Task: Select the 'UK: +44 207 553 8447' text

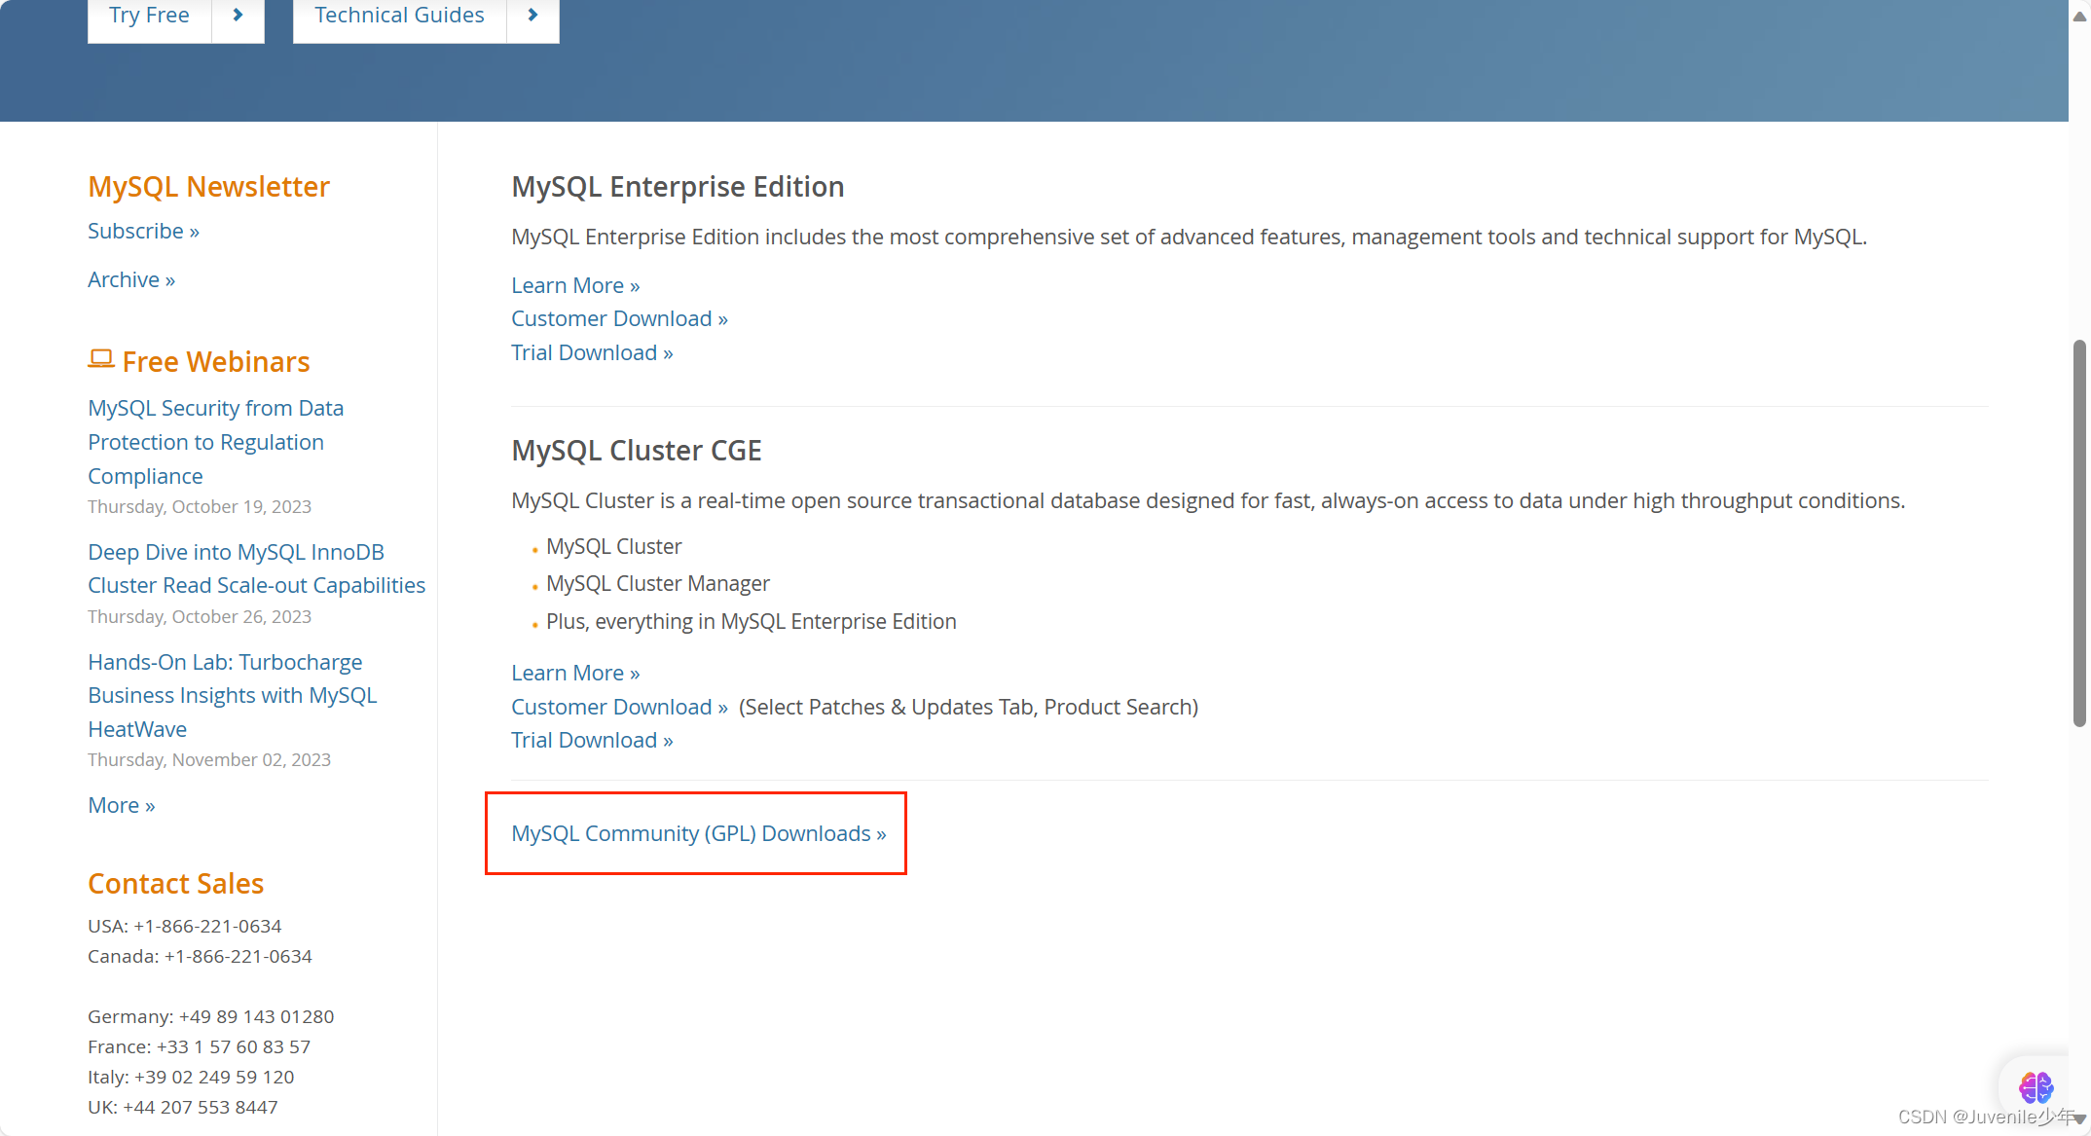Action: click(182, 1107)
